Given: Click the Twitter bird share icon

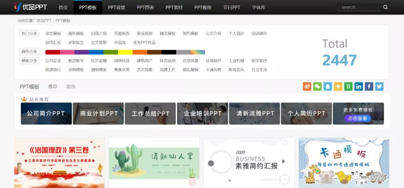Looking at the screenshot, I should 379,87.
